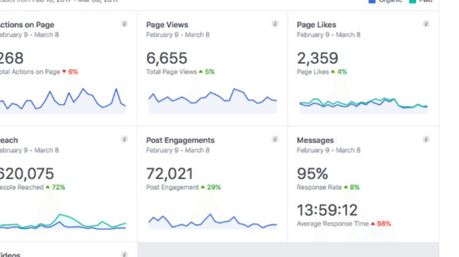Open info icon on Messages card

426,140
